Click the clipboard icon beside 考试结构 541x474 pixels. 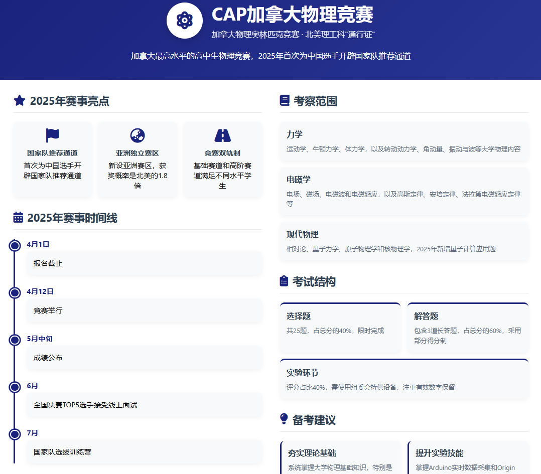284,281
